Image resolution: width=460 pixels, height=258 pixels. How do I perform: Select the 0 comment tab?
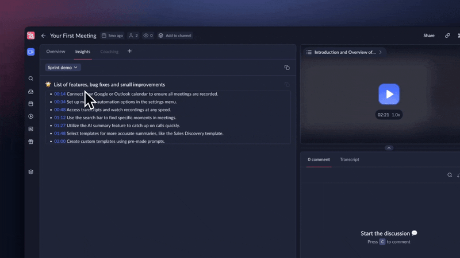tap(319, 159)
